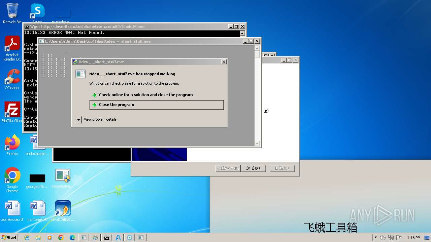
Task: Click the Start button
Action: (x=9, y=238)
